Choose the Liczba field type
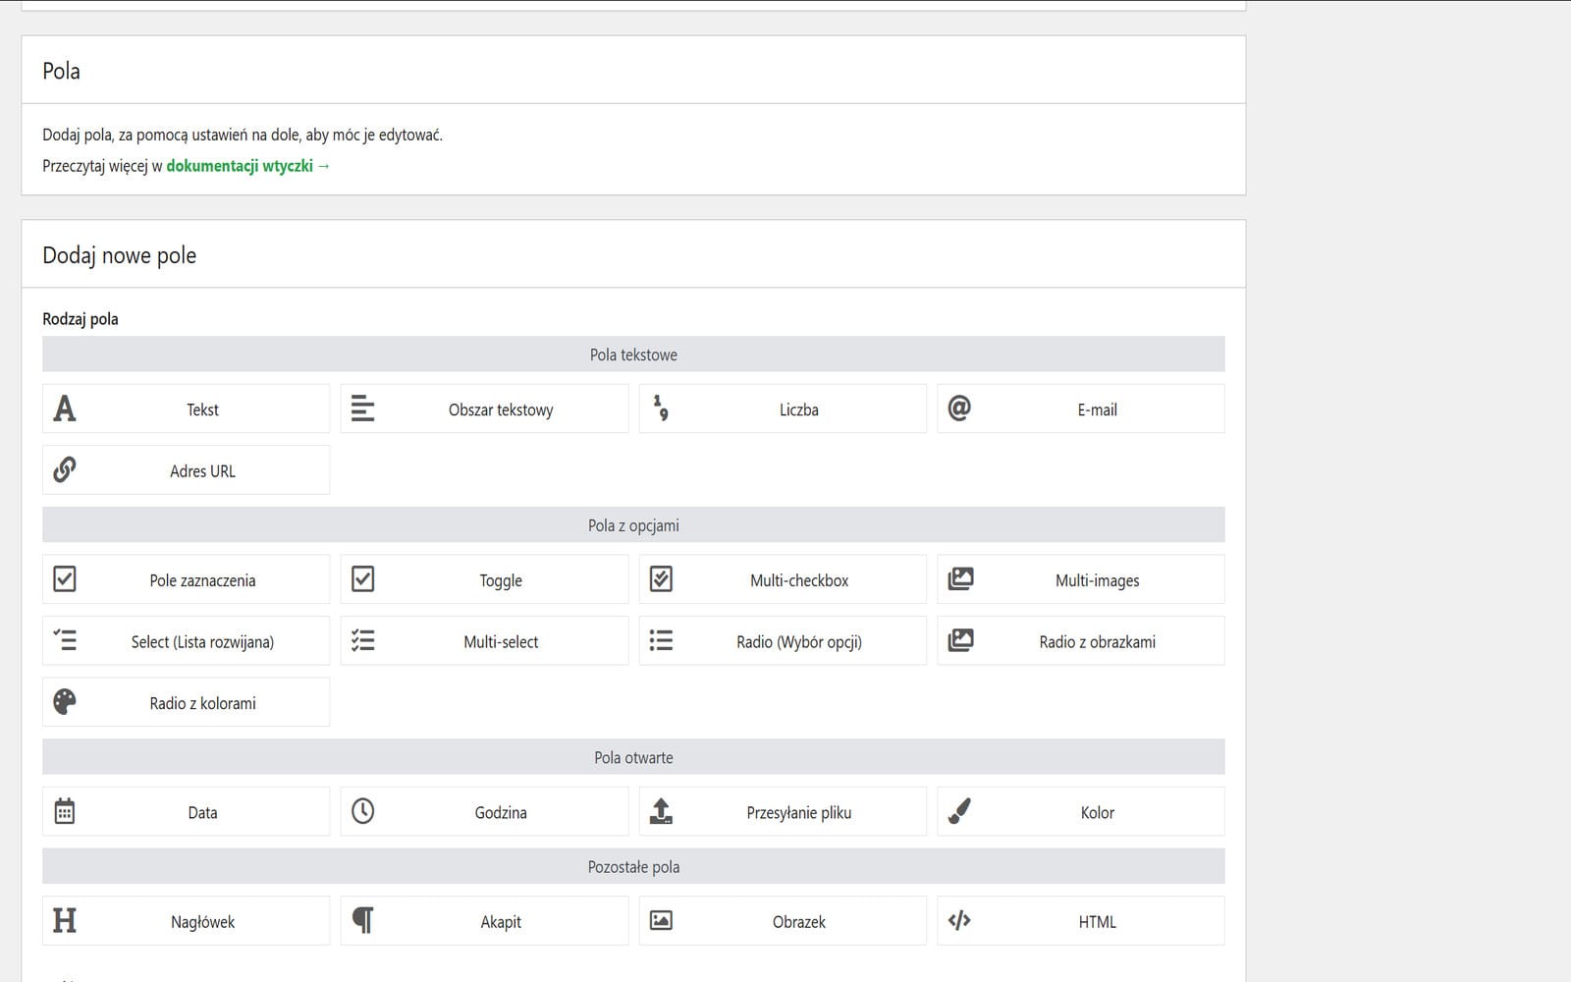Screen dimensions: 1571x982 [783, 409]
